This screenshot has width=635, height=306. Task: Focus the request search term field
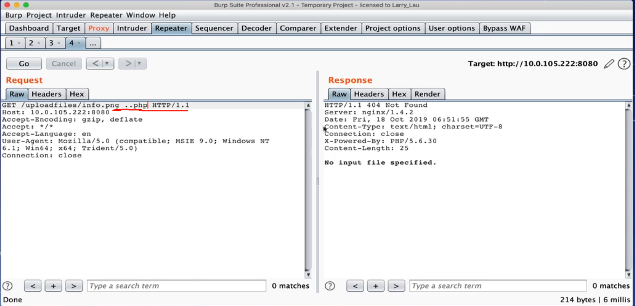(x=176, y=286)
